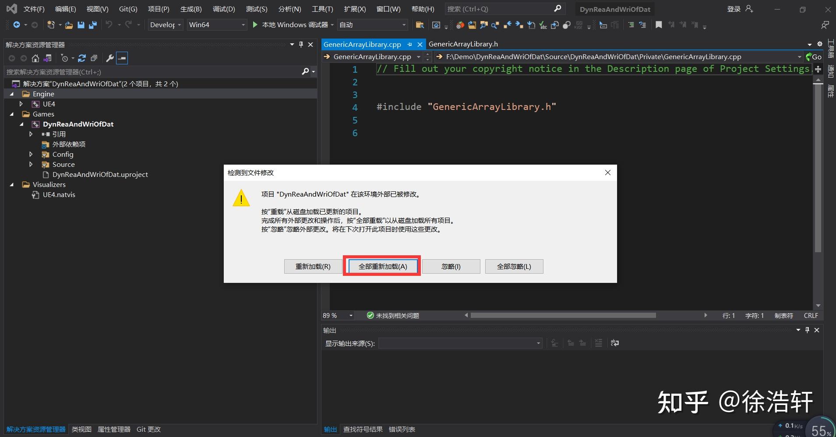Start debugging with the green play icon
The width and height of the screenshot is (836, 437).
(255, 25)
